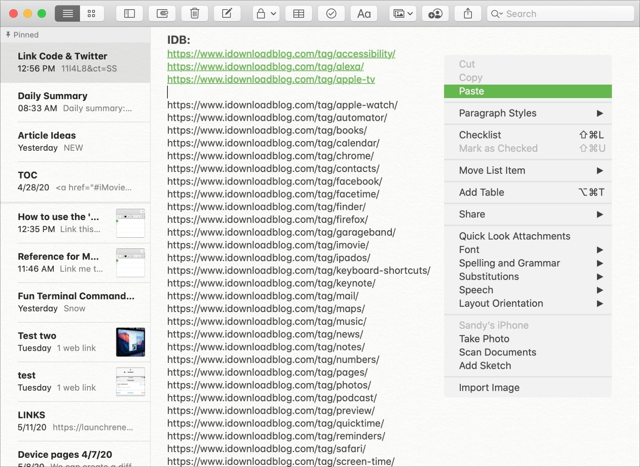The width and height of the screenshot is (640, 467).
Task: Click the How to use the thumbnail
Action: point(130,223)
